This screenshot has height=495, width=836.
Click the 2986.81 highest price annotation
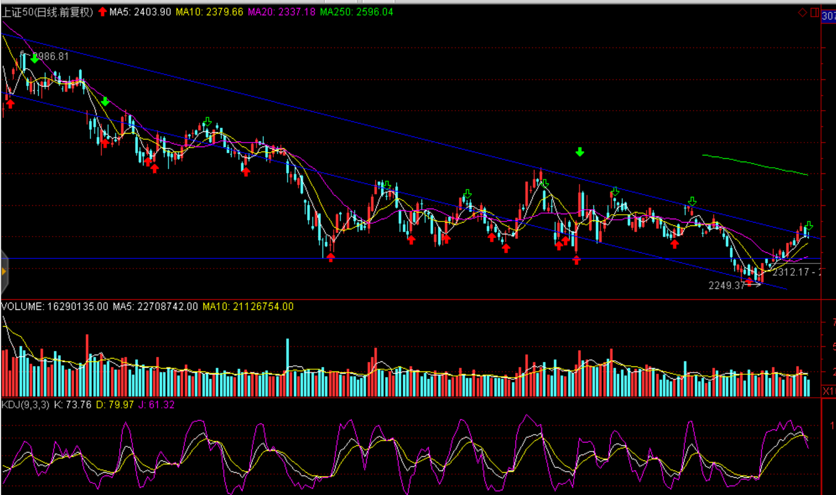click(x=50, y=56)
